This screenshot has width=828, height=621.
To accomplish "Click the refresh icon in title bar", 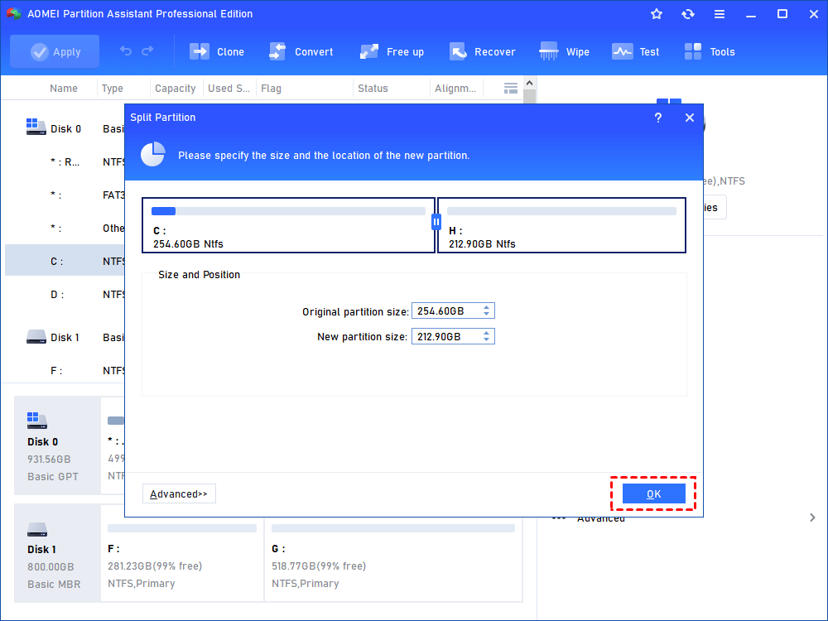I will [687, 14].
